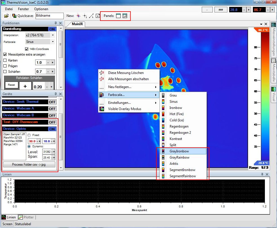Image resolution: width=277 pixels, height=228 pixels.
Task: Enable the Kanten checkbox
Action: (x=5, y=60)
